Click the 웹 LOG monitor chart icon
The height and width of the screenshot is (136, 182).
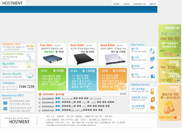pos(152,59)
